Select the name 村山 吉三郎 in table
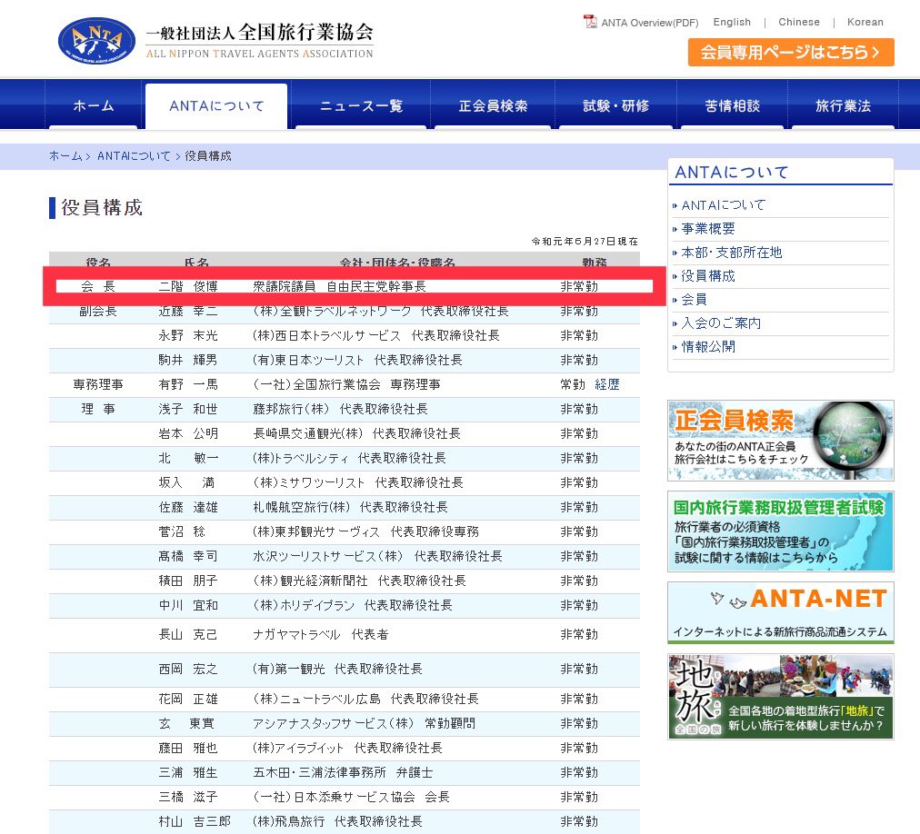This screenshot has height=834, width=920. 195,821
